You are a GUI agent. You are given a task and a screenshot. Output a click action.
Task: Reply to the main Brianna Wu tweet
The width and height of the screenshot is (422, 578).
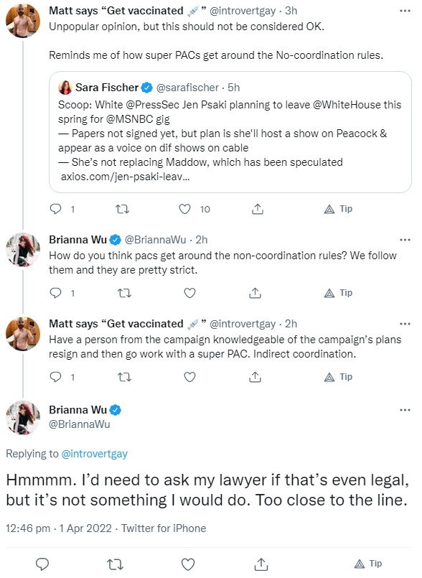pos(42,564)
